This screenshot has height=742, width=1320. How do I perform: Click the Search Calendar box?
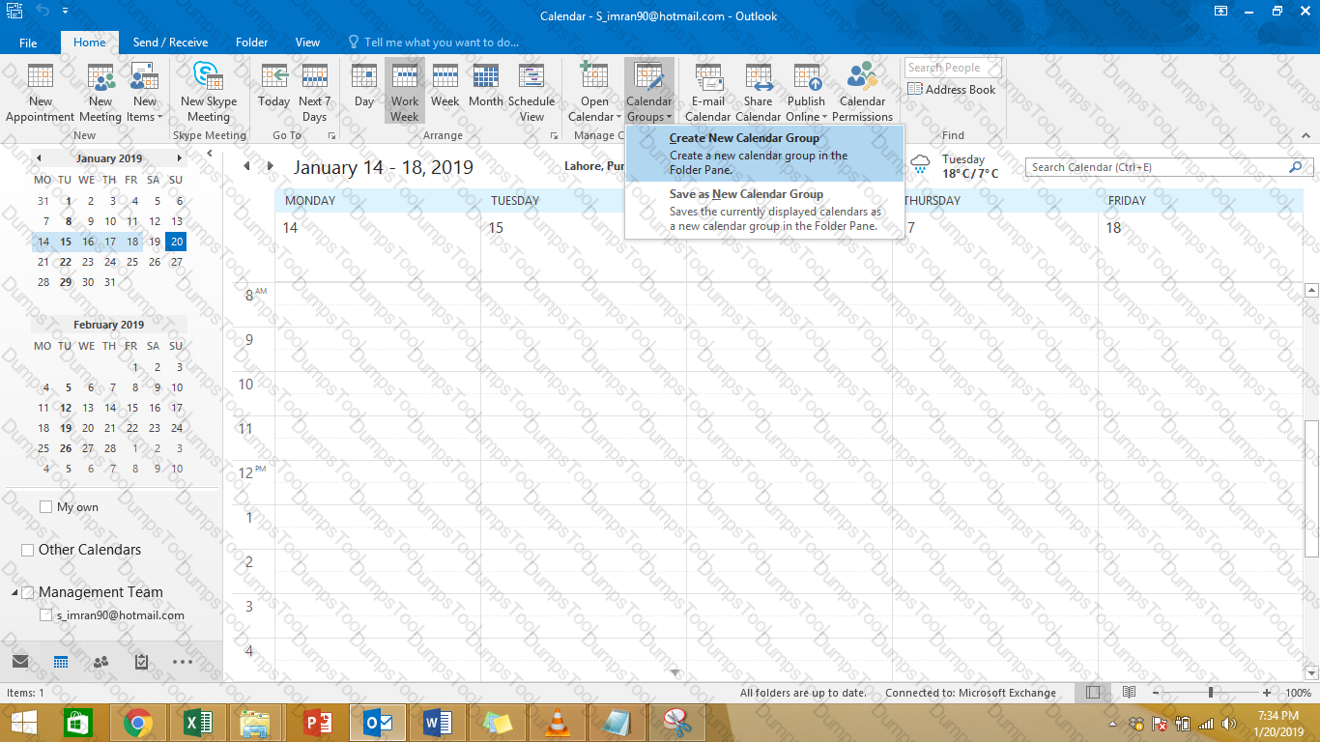pos(1157,167)
